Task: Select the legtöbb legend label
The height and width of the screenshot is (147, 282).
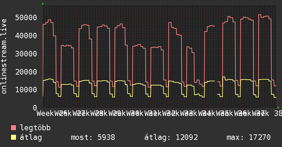Action: point(35,128)
